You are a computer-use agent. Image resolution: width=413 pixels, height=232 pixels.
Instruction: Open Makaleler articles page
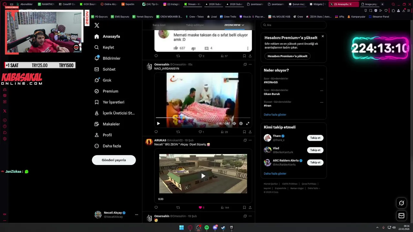pyautogui.click(x=107, y=124)
